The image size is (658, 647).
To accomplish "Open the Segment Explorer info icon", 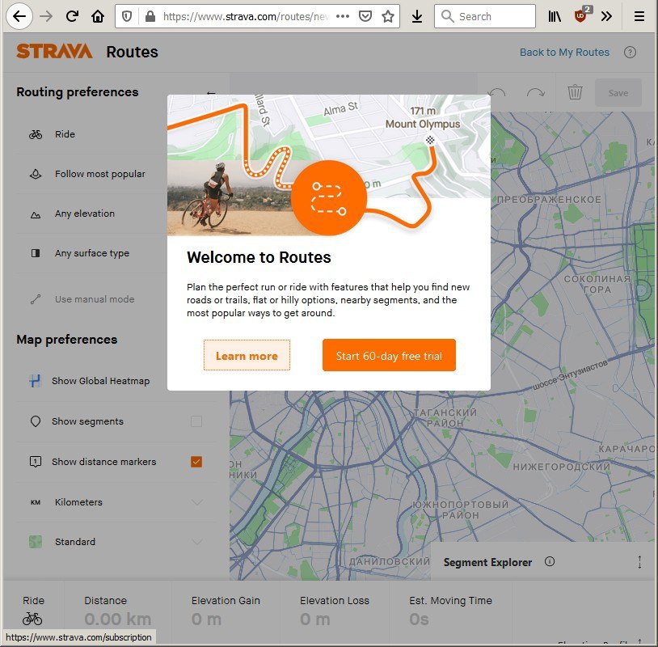I will pyautogui.click(x=550, y=561).
